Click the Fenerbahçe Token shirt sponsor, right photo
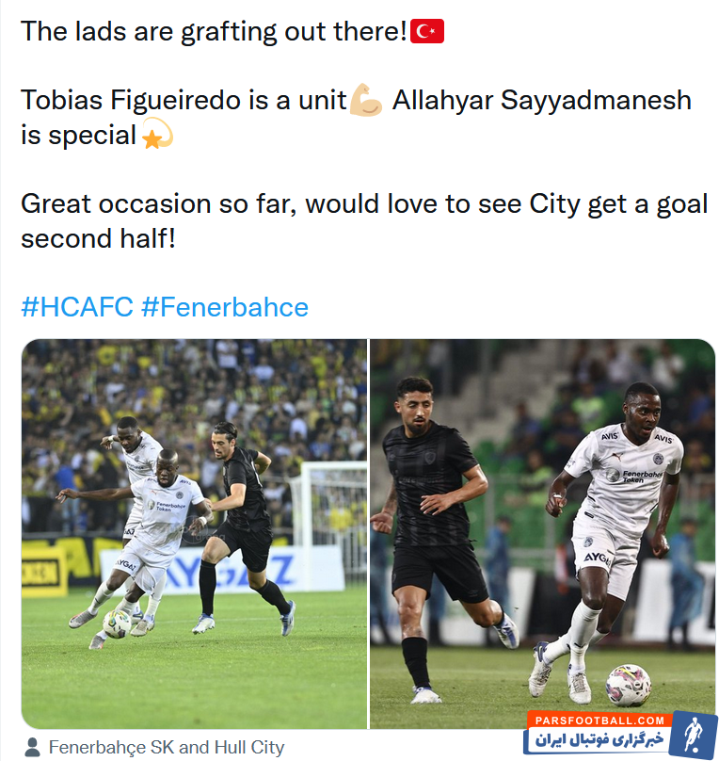The height and width of the screenshot is (761, 719). click(640, 476)
